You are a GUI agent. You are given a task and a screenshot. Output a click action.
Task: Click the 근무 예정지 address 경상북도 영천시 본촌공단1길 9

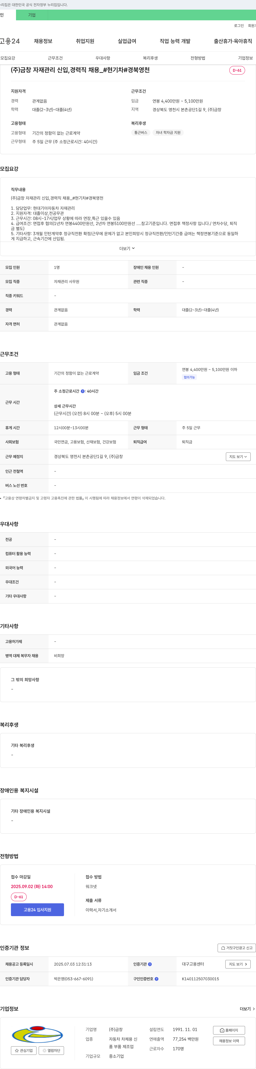(88, 456)
